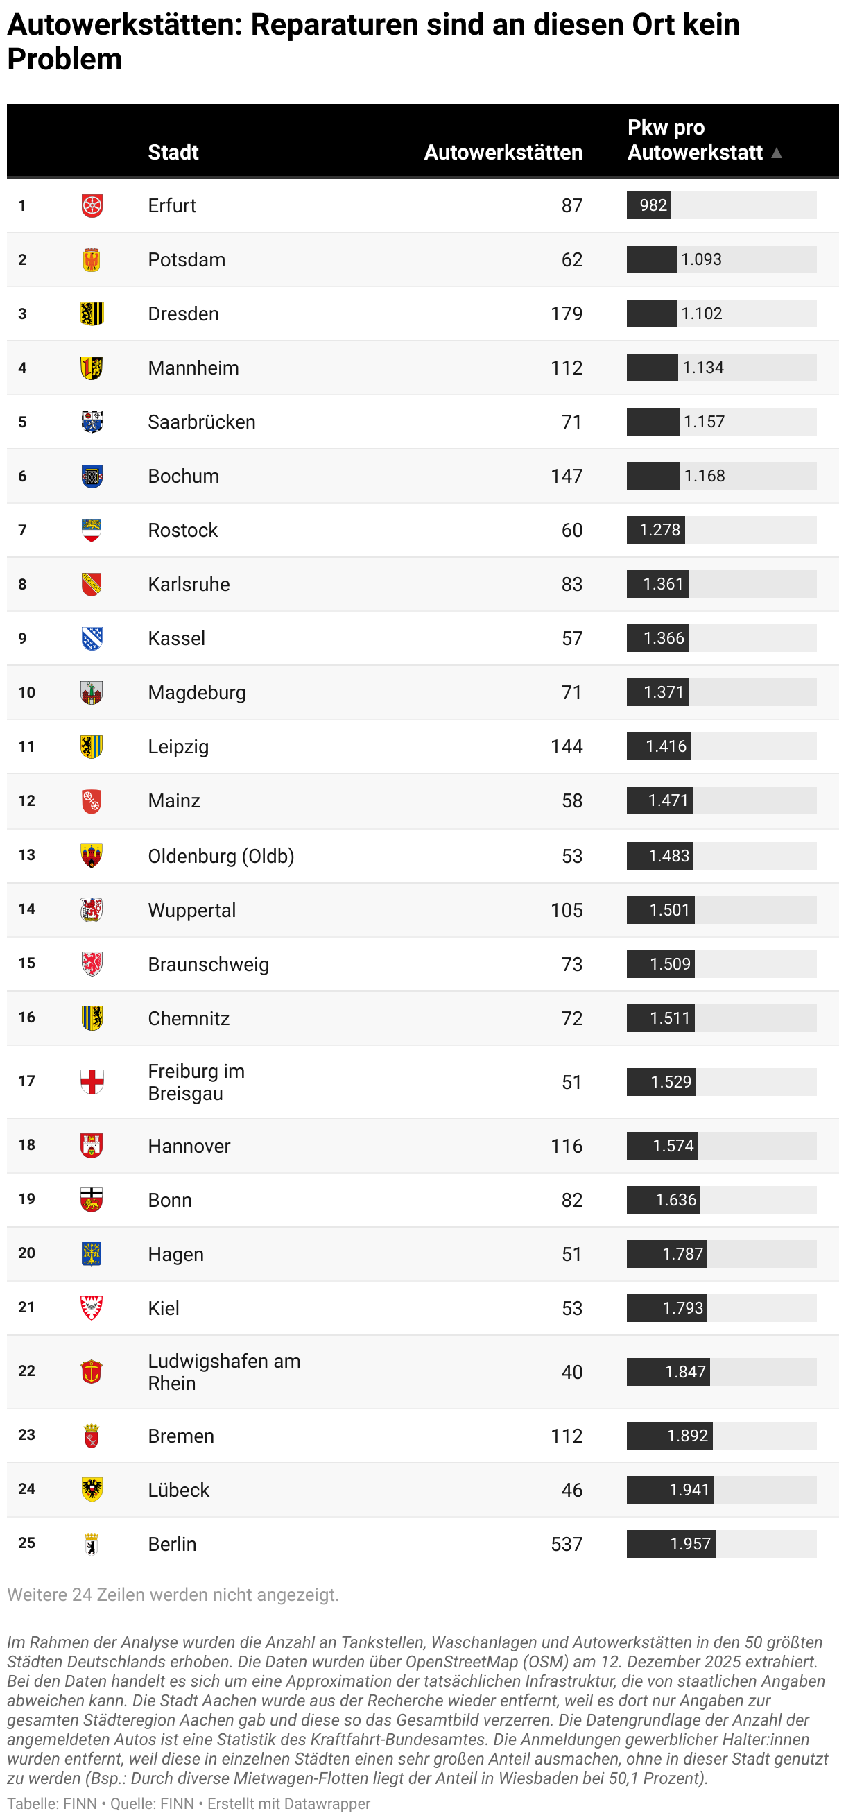Screen dimensions: 846x1820
Task: Click the Freiburg red cross crest
Action: click(92, 1082)
